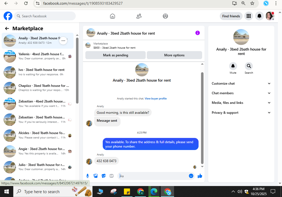The width and height of the screenshot is (282, 197).
Task: Choose a sticker with the sticker icon
Action: pos(104,176)
